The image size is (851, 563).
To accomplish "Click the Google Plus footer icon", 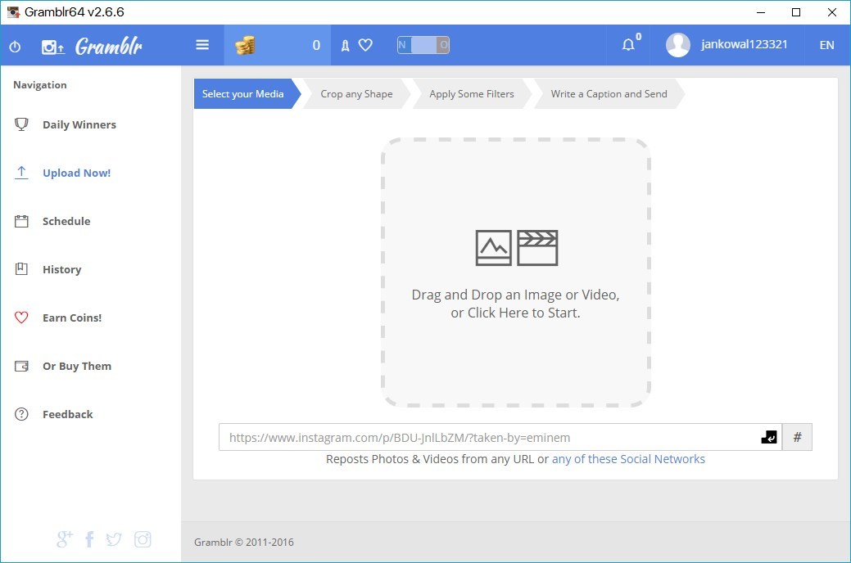I will (x=65, y=539).
